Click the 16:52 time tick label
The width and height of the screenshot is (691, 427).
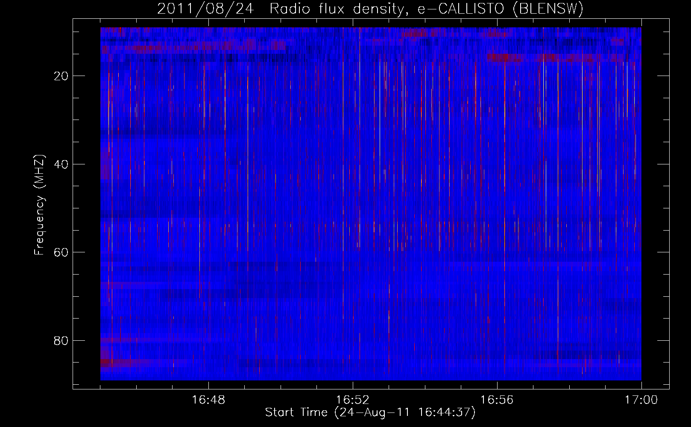pyautogui.click(x=353, y=400)
